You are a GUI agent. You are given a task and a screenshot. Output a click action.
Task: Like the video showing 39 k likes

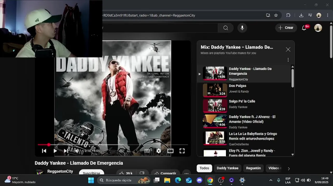pyautogui.click(x=126, y=173)
